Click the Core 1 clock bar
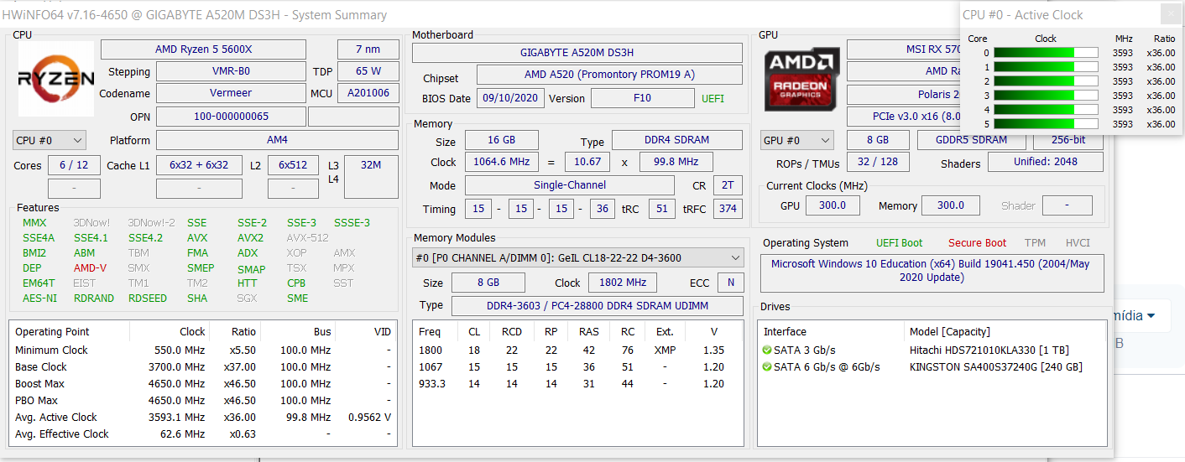Image resolution: width=1185 pixels, height=462 pixels. (x=1046, y=67)
